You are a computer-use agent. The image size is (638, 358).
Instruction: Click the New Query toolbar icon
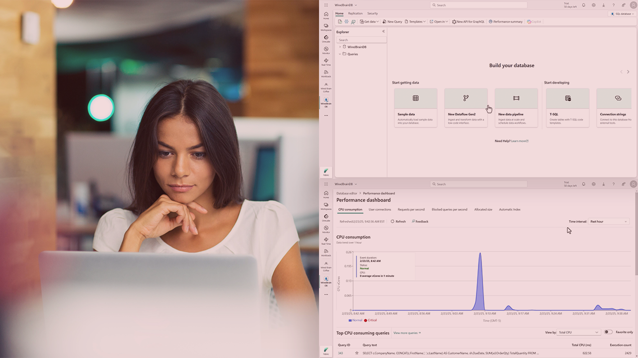(x=392, y=22)
